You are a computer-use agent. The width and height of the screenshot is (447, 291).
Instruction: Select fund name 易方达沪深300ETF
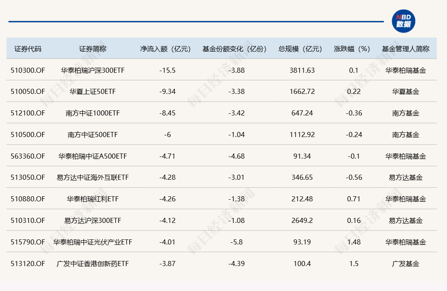93,221
